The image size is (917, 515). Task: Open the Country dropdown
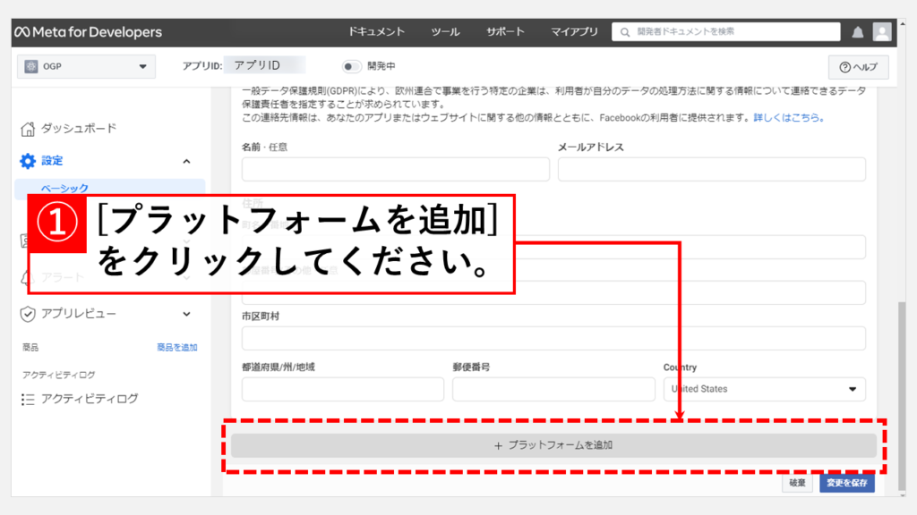765,389
